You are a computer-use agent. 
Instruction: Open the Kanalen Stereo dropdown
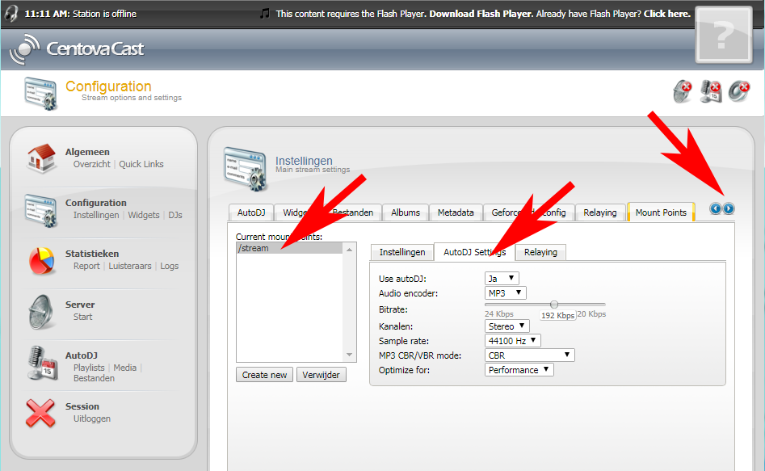[x=507, y=326]
